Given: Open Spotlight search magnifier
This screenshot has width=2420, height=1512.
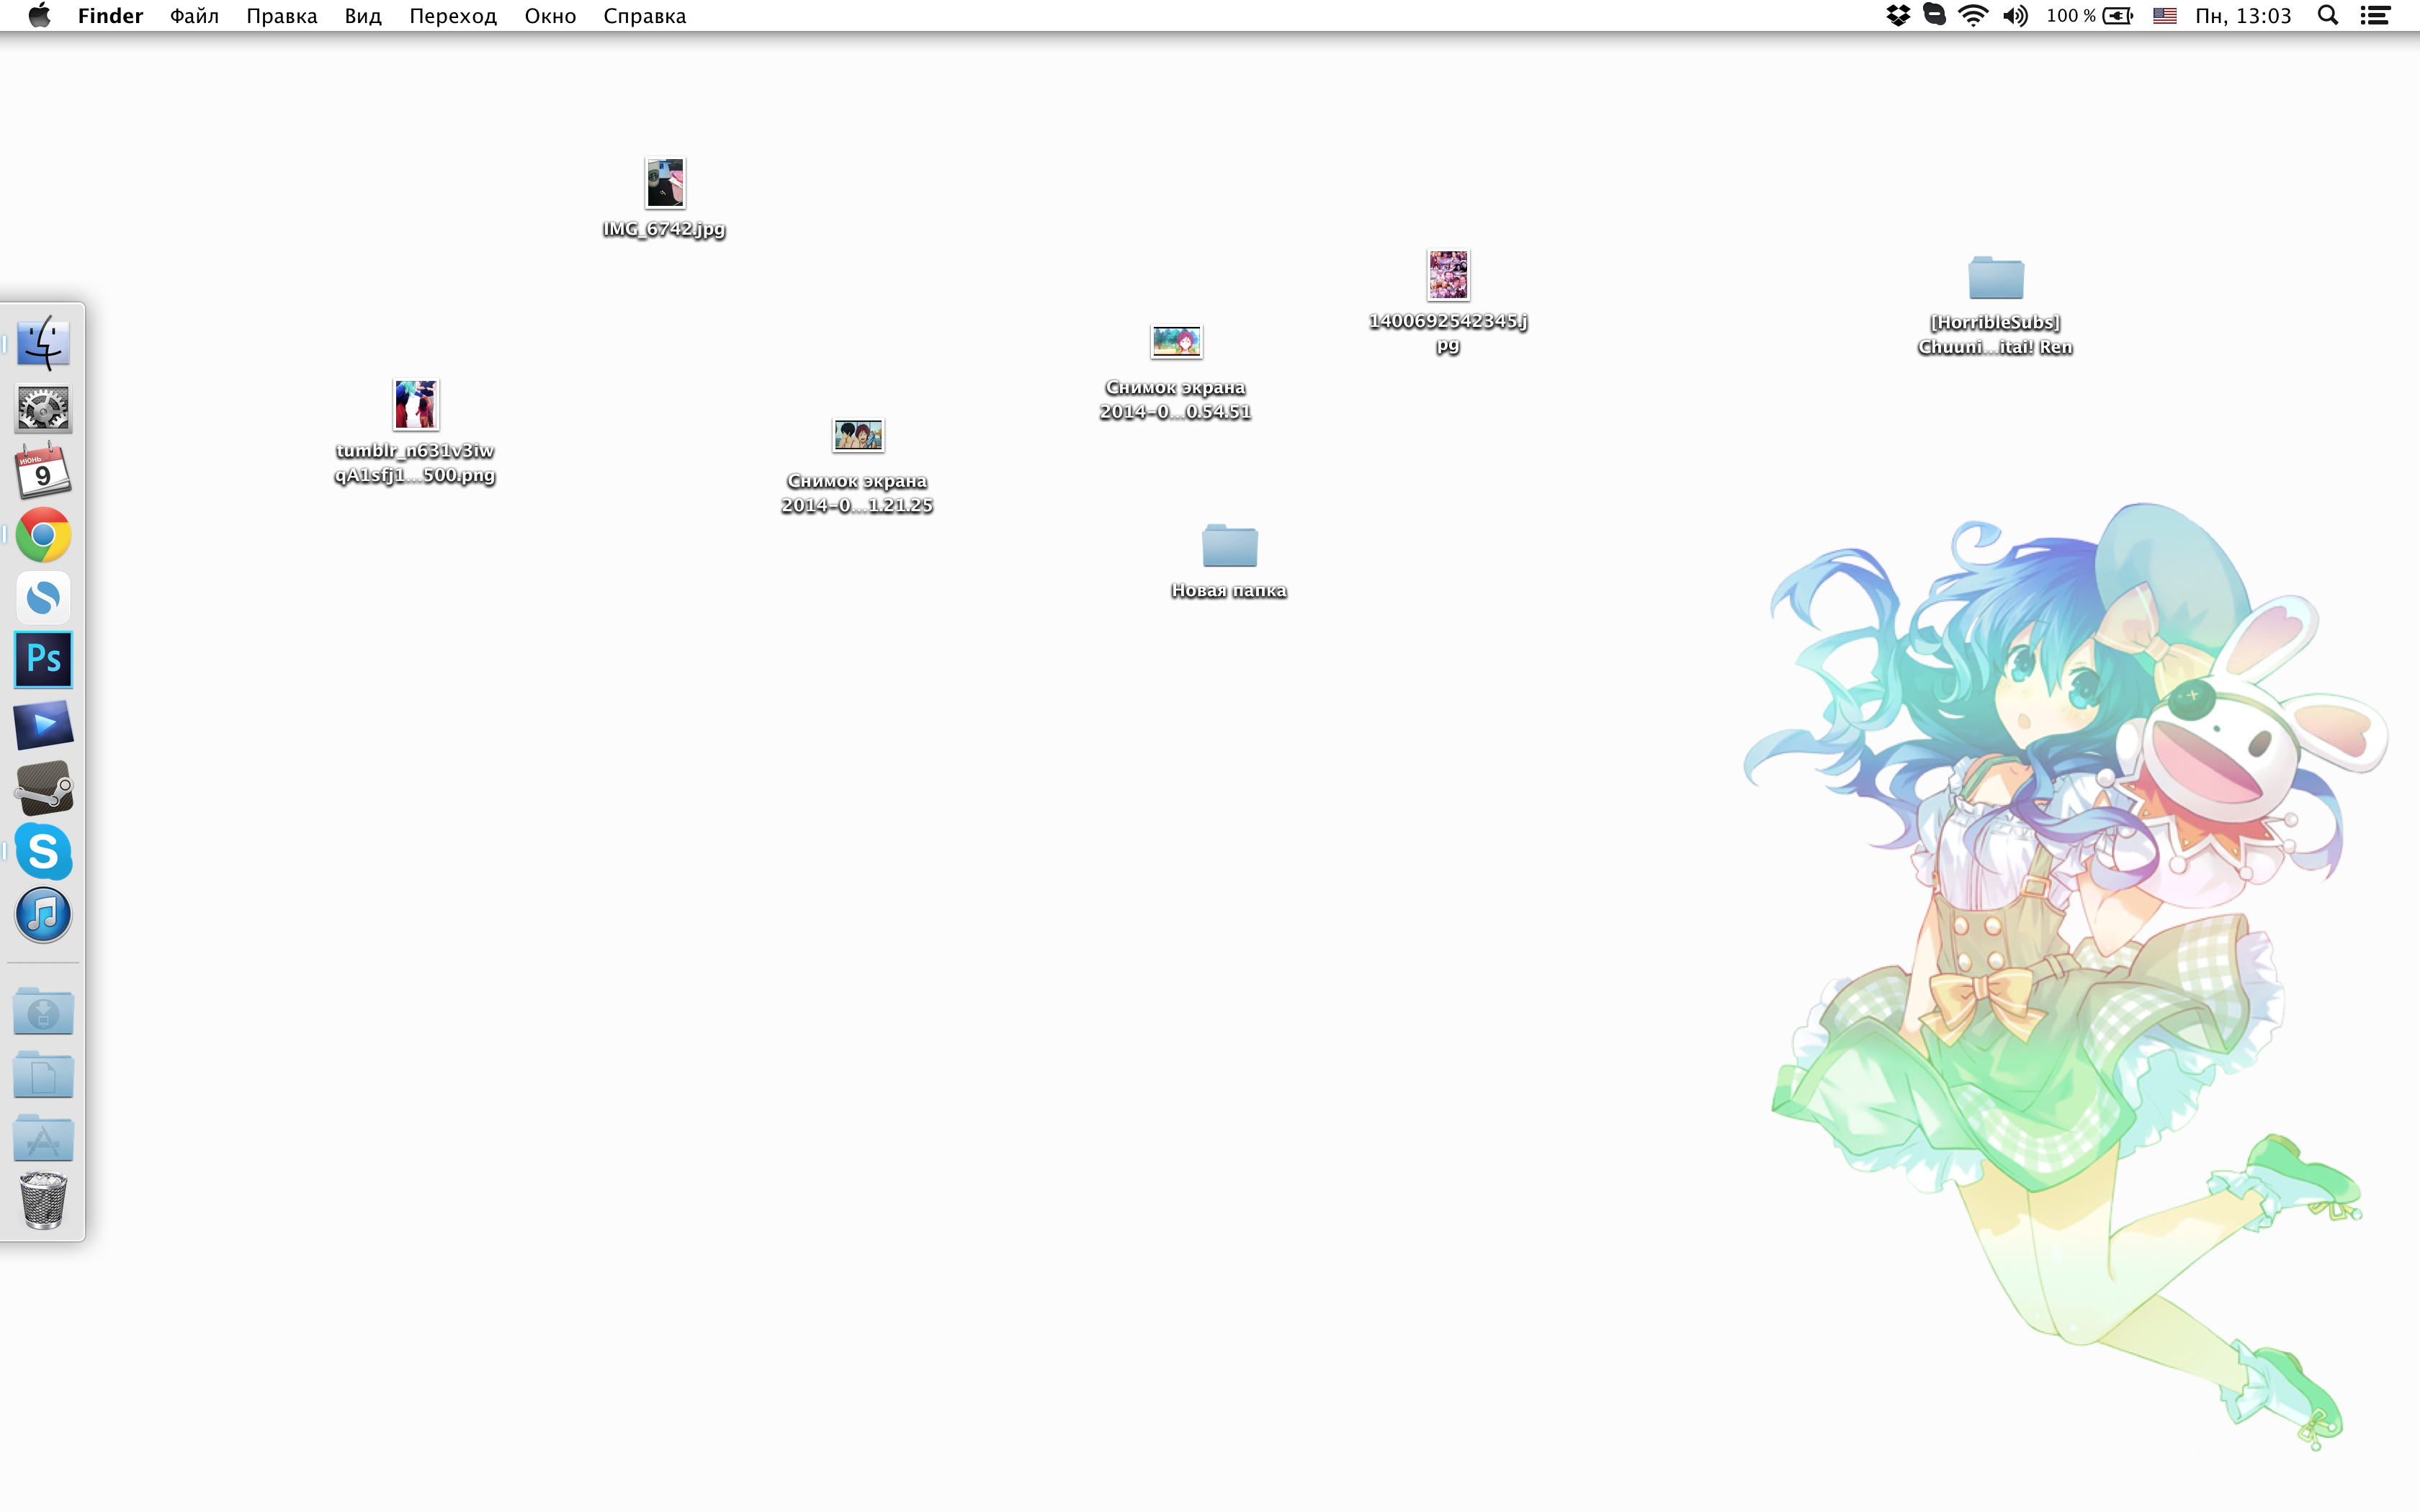Looking at the screenshot, I should (x=2328, y=15).
